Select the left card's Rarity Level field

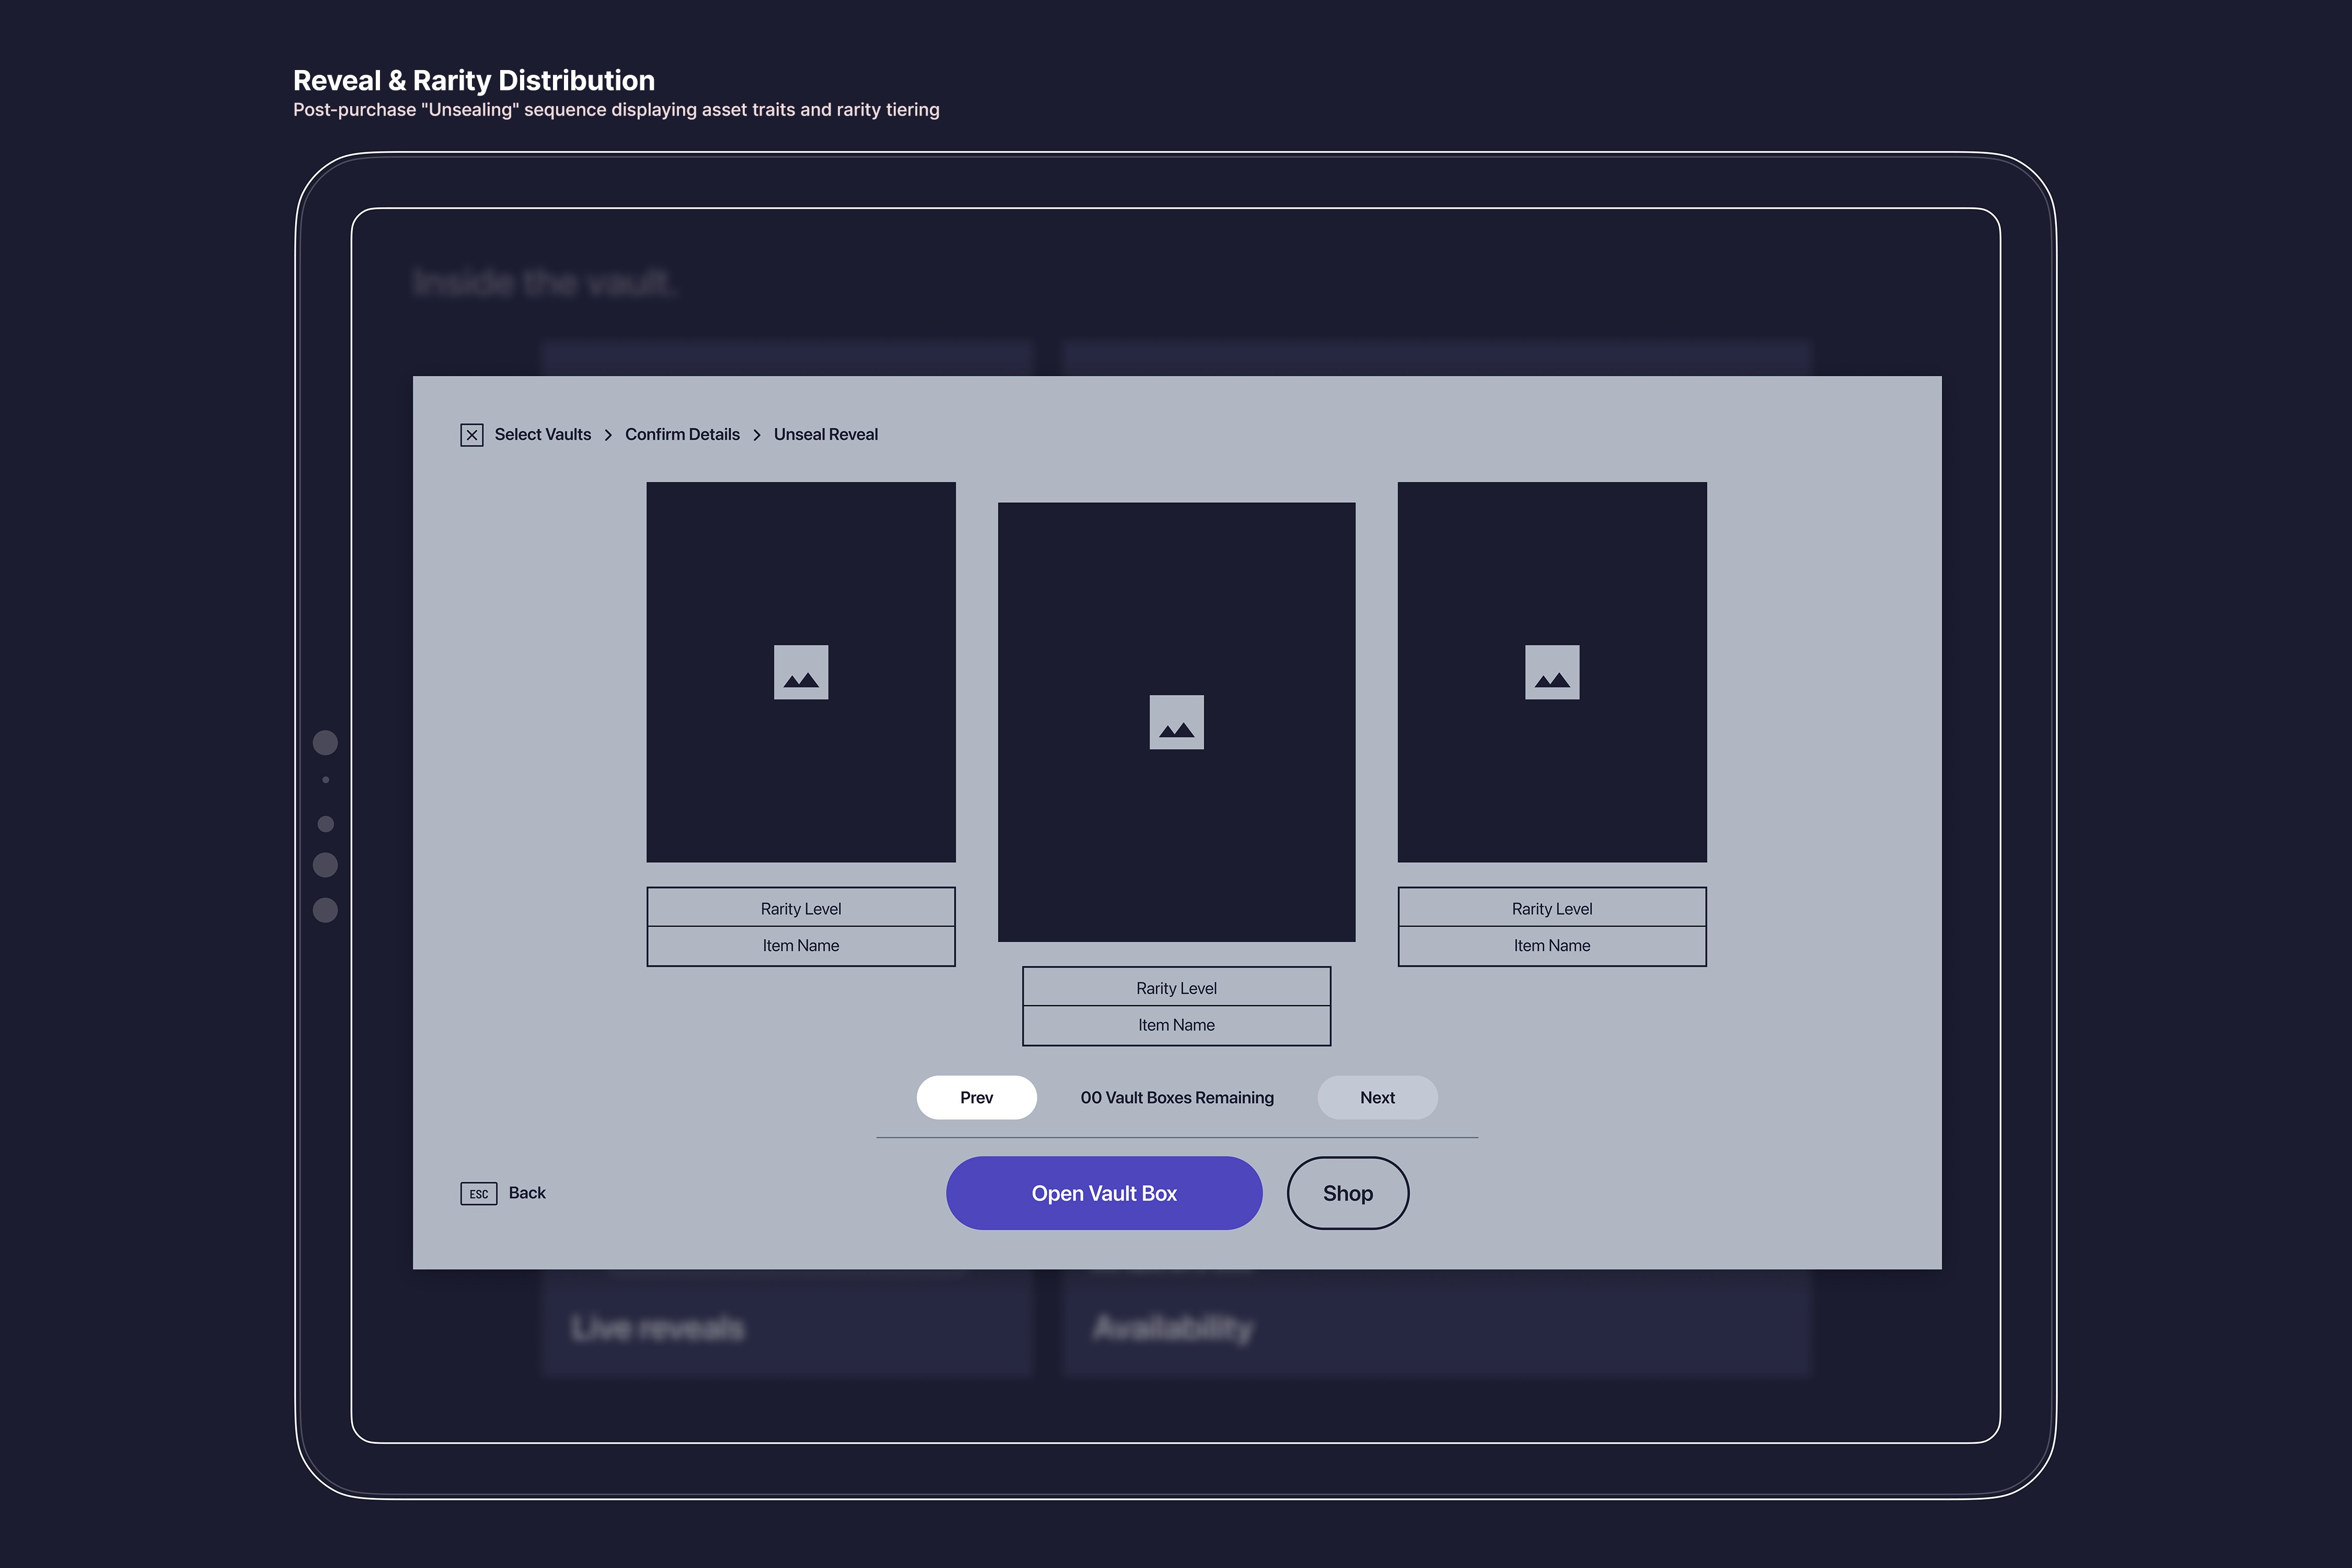coord(801,908)
